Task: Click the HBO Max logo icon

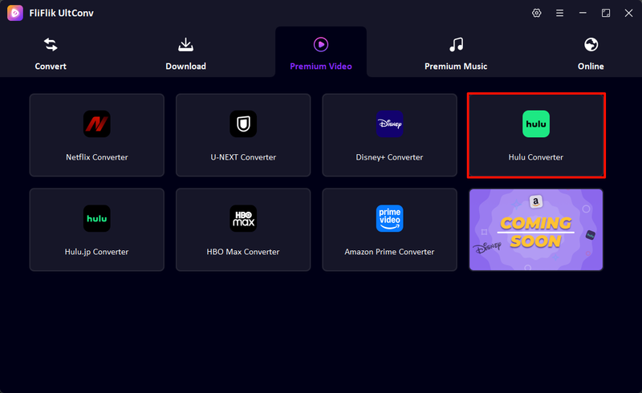Action: pos(243,218)
